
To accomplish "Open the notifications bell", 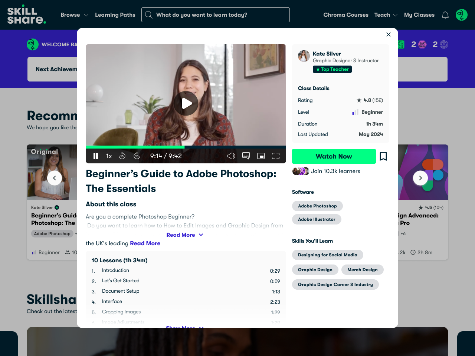I will pyautogui.click(x=445, y=15).
